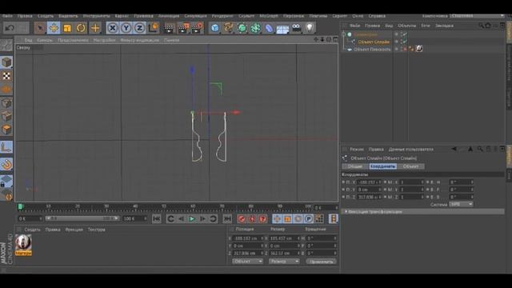The height and width of the screenshot is (288, 512).
Task: Open the green generators (NURBS) icon
Action: click(242, 28)
